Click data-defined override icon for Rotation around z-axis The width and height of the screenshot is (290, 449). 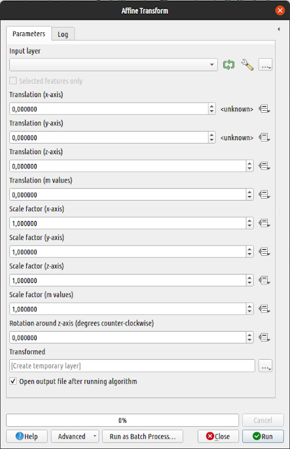pyautogui.click(x=264, y=338)
